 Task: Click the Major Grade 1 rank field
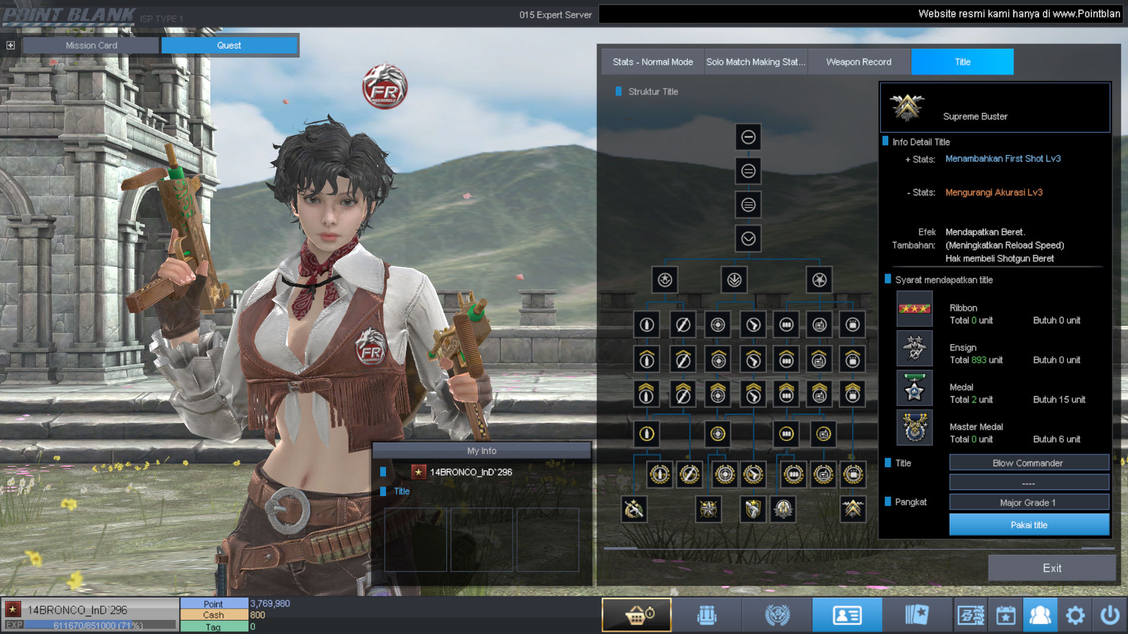coord(1029,503)
